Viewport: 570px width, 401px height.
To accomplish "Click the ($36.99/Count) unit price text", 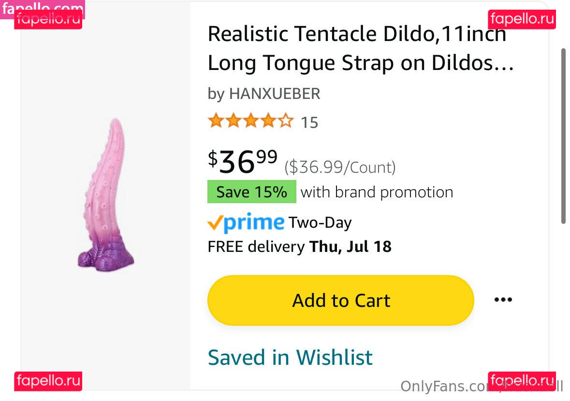I will 340,167.
